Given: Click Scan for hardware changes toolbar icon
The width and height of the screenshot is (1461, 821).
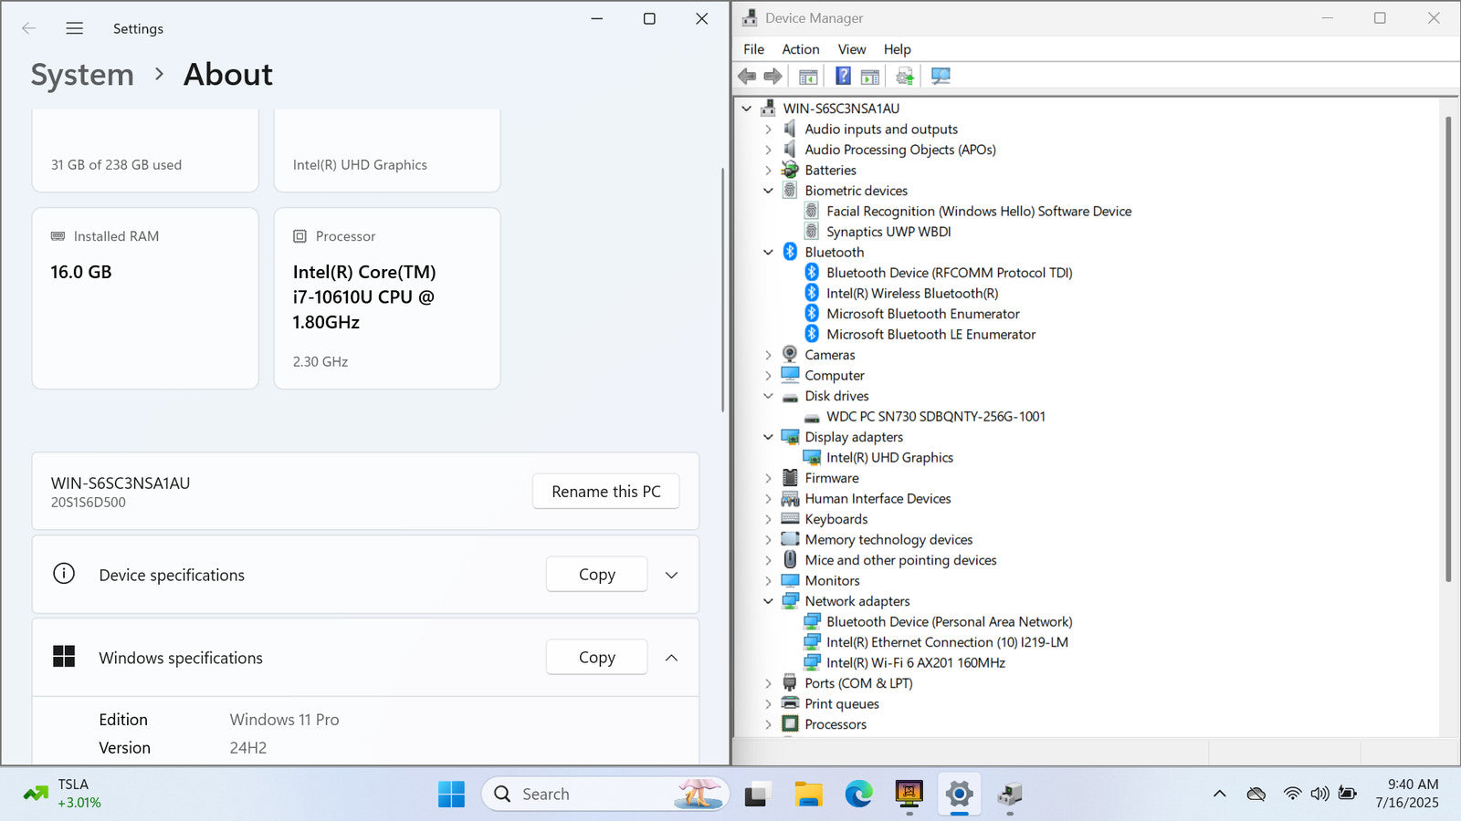Looking at the screenshot, I should [x=941, y=77].
